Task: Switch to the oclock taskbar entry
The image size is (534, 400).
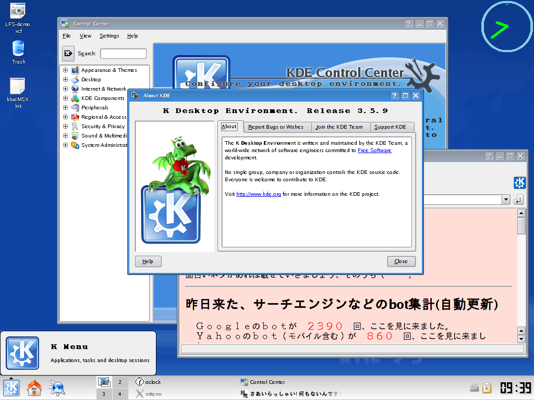Action: (x=148, y=382)
